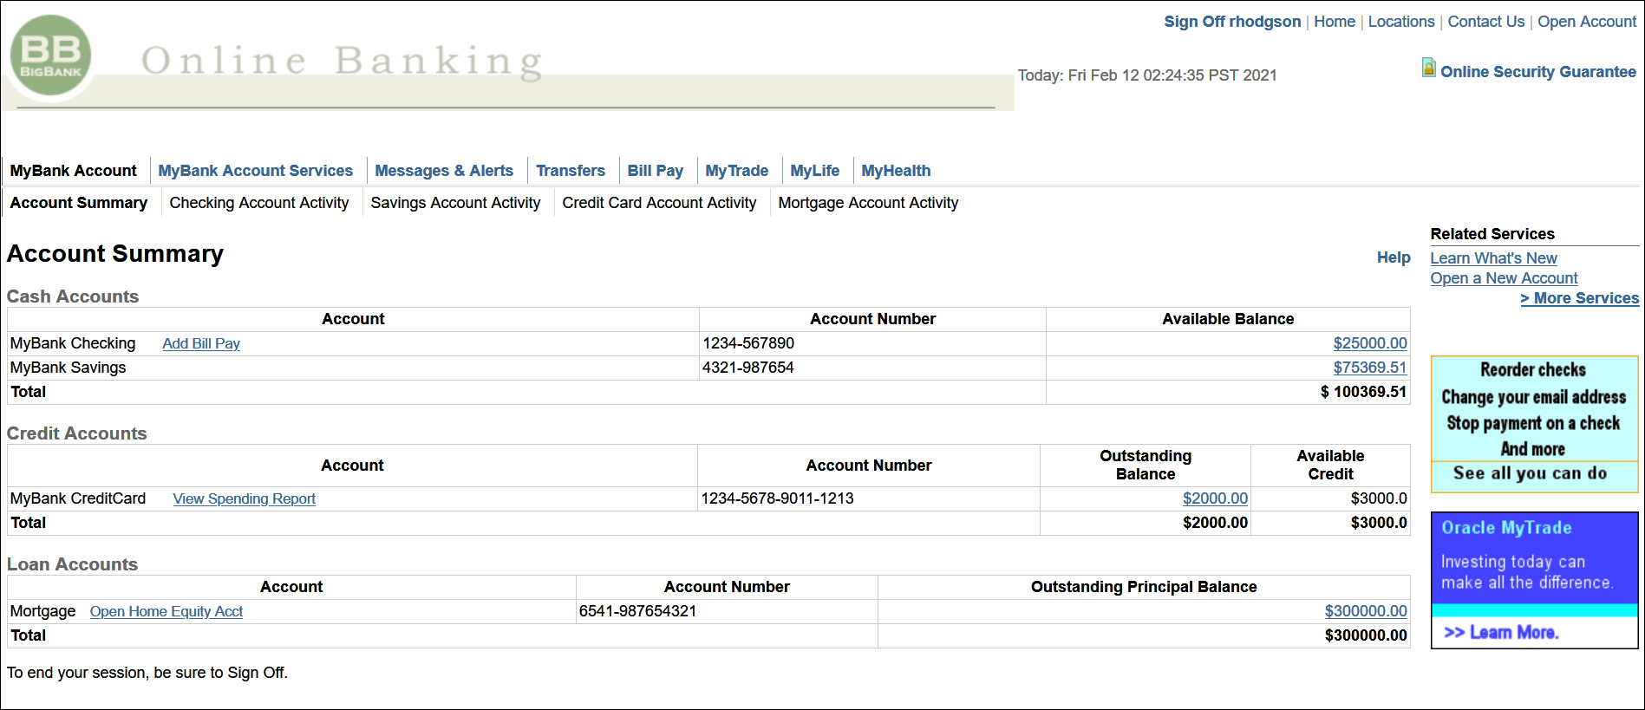Open the More Services link
Image resolution: width=1645 pixels, height=710 pixels.
pyautogui.click(x=1579, y=298)
